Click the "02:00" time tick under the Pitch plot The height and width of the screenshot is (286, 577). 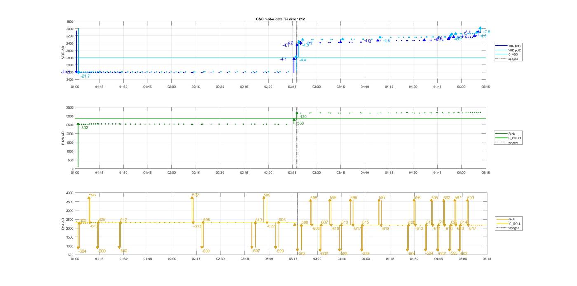pos(171,173)
